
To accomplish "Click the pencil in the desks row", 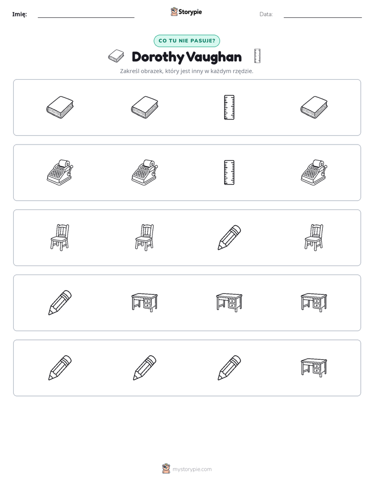I will click(60, 303).
